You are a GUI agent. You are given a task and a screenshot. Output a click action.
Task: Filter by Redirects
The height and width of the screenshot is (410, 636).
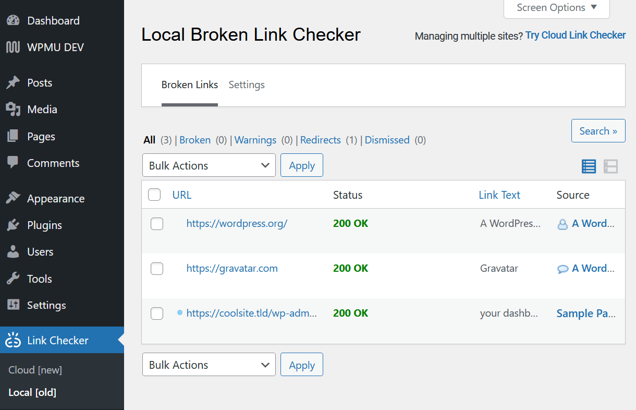321,140
